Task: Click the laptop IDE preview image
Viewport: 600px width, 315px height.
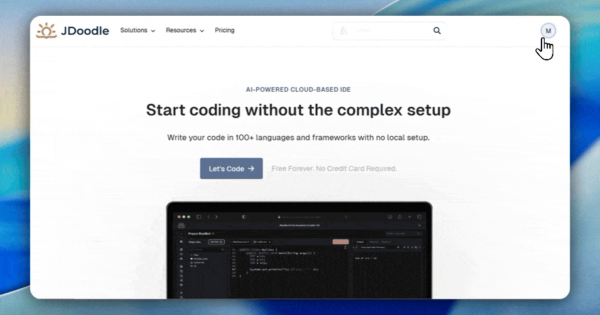Action: [x=299, y=250]
